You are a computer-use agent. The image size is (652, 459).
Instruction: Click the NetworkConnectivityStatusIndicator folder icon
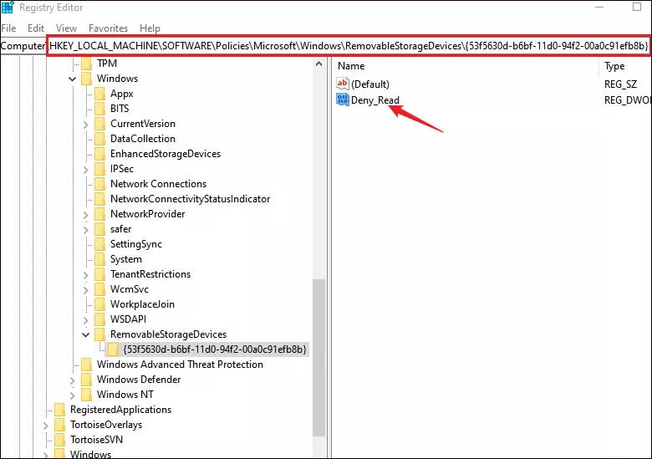pos(99,199)
